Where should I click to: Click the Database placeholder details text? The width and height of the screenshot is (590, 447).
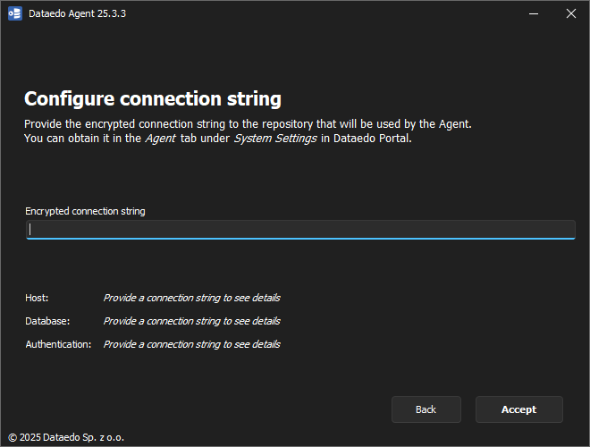click(x=192, y=321)
